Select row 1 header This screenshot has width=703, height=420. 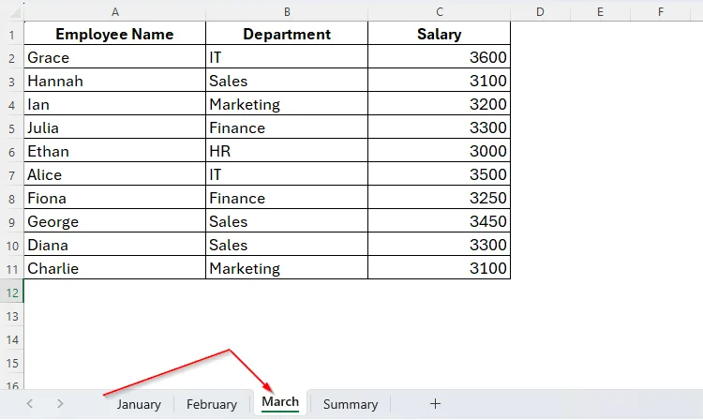pyautogui.click(x=11, y=34)
